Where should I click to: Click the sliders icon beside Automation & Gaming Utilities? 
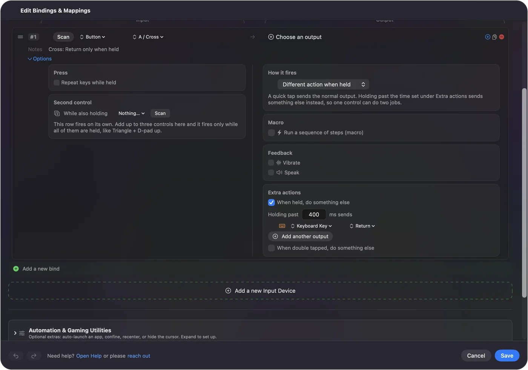coord(22,333)
